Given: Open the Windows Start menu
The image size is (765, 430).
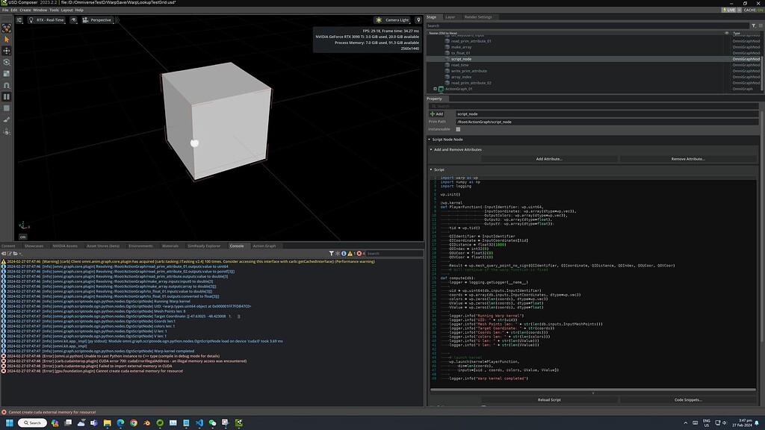Looking at the screenshot, I should click(x=8, y=422).
